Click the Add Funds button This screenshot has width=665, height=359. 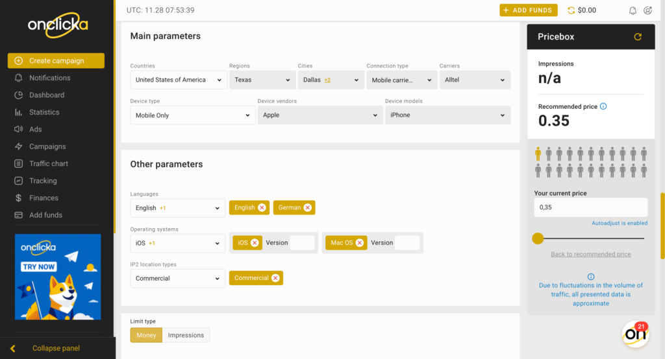point(529,10)
